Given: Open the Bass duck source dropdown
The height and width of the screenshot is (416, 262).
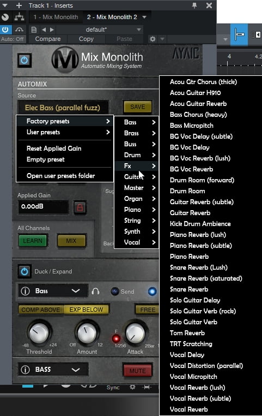Looking at the screenshot, I should pos(53,291).
